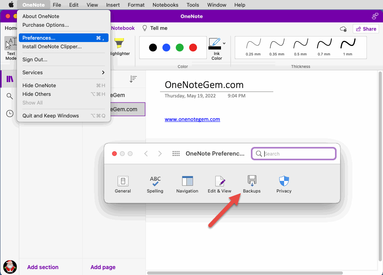Screen dimensions: 383x275
Task: Pick the black ink color
Action: pyautogui.click(x=153, y=47)
